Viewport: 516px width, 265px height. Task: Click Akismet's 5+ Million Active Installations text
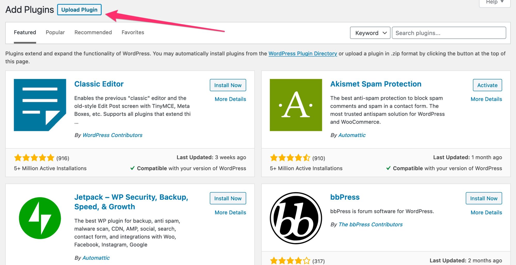point(306,168)
